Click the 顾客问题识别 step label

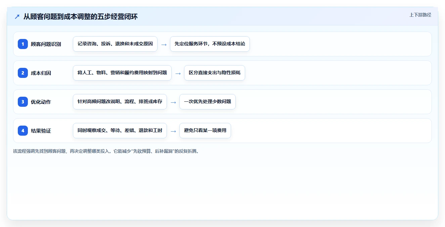coord(46,44)
